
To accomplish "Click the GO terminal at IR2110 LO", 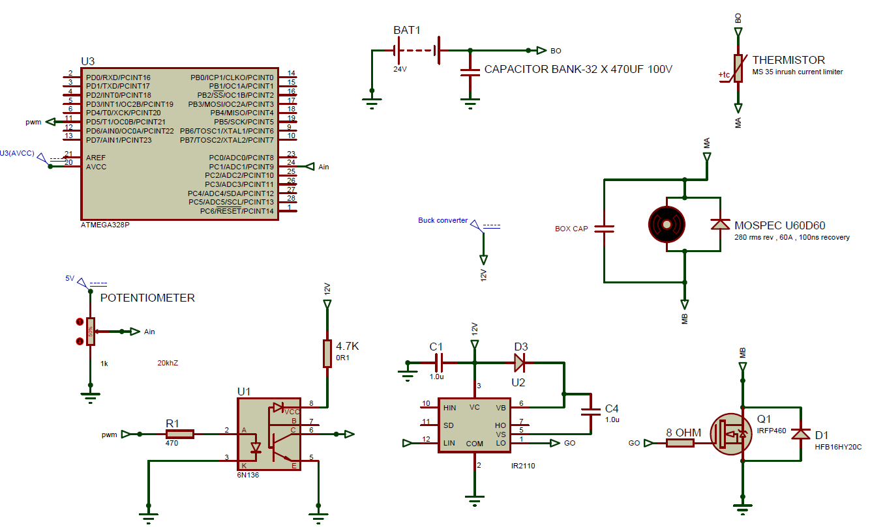I will coord(555,443).
